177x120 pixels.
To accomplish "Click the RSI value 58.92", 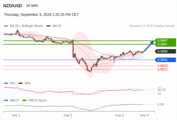I will click(x=162, y=90).
